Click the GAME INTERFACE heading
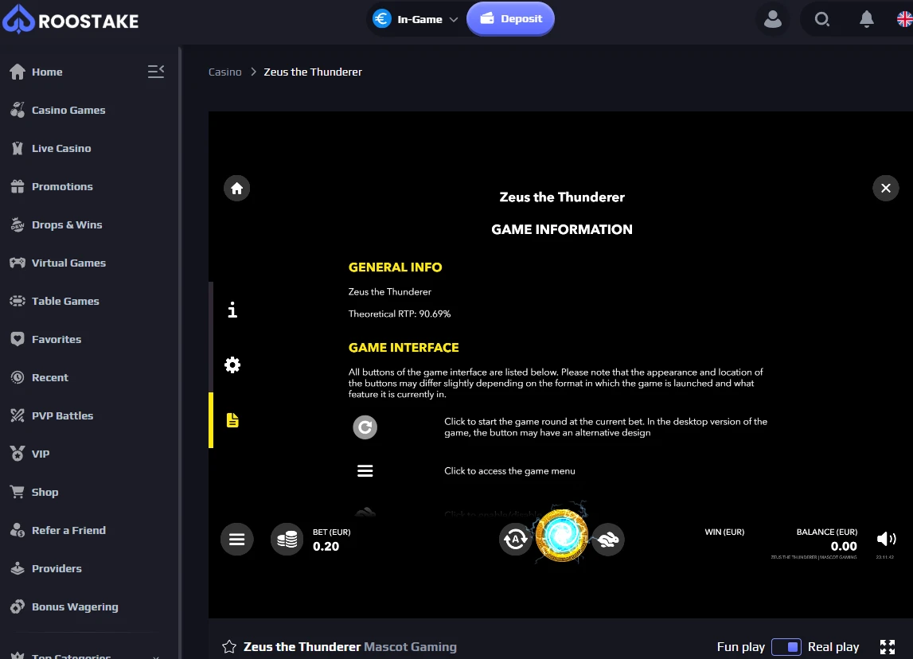913x659 pixels. coord(404,348)
